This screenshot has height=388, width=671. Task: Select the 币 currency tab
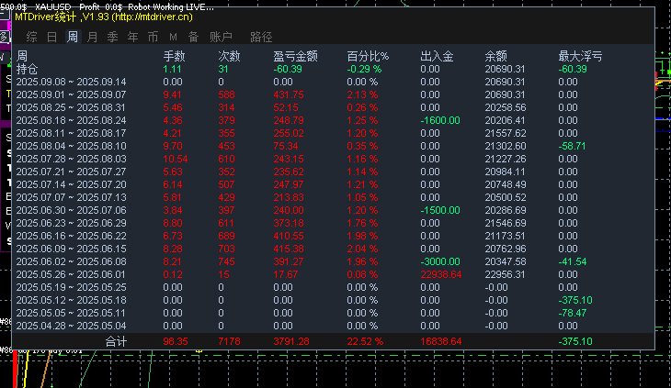point(153,37)
